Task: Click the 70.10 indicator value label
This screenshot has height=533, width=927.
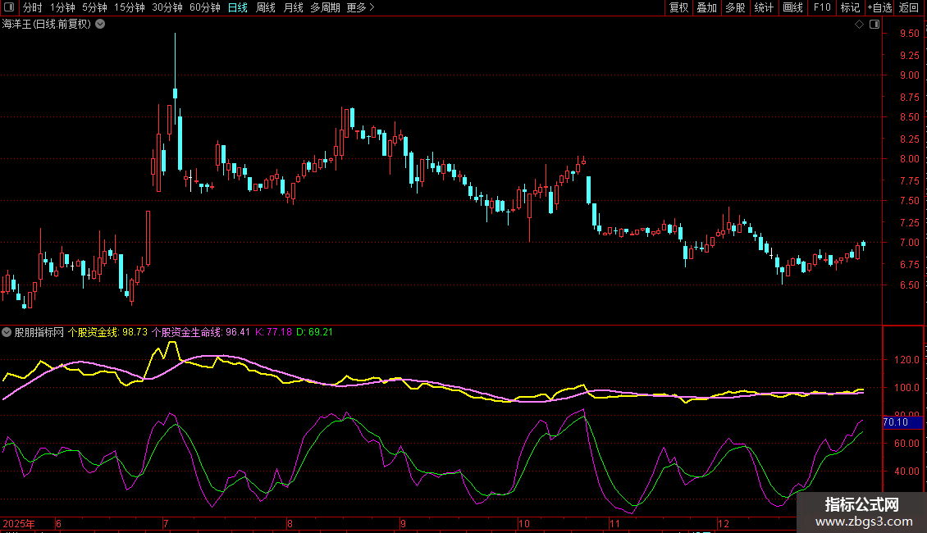Action: point(895,422)
